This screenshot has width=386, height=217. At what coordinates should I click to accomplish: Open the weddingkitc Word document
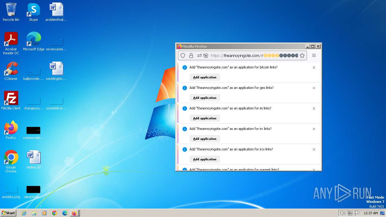56,71
